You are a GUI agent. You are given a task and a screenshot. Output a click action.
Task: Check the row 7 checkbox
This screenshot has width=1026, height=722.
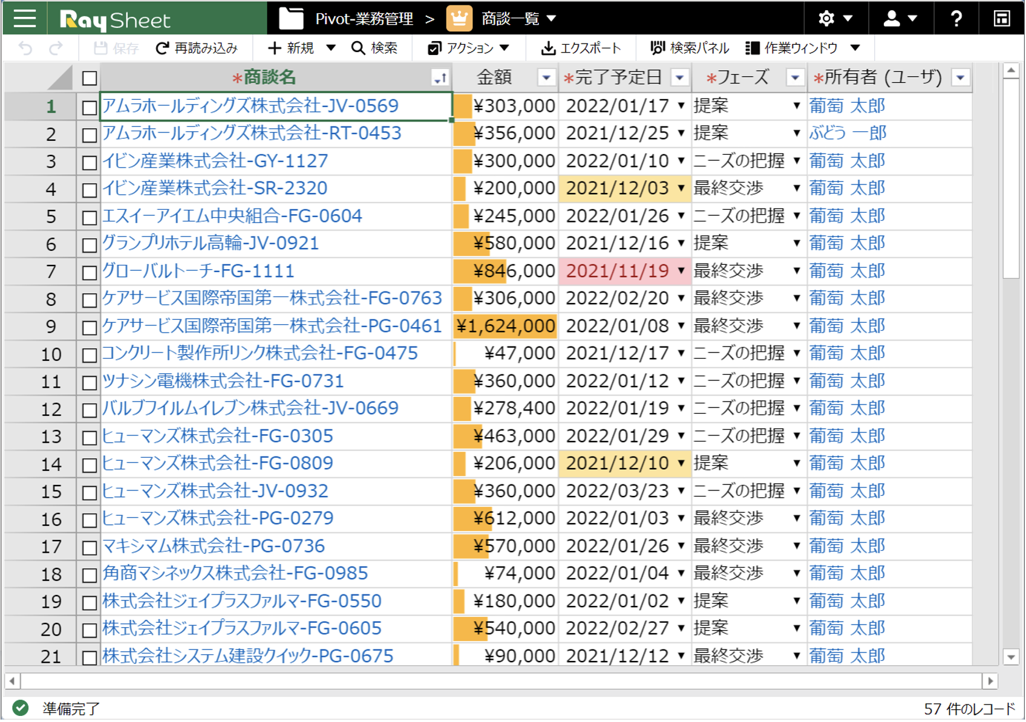pos(90,273)
